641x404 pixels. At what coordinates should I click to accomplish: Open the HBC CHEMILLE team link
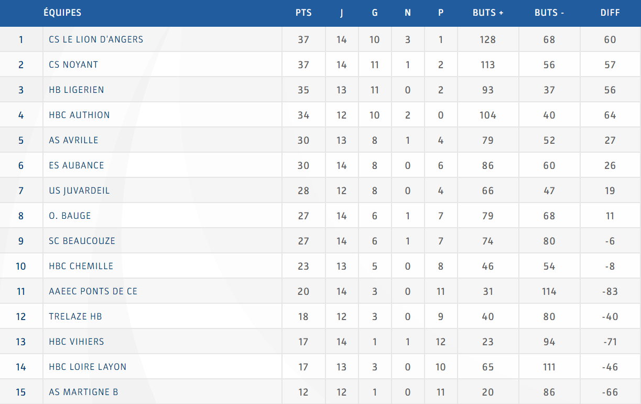(81, 266)
